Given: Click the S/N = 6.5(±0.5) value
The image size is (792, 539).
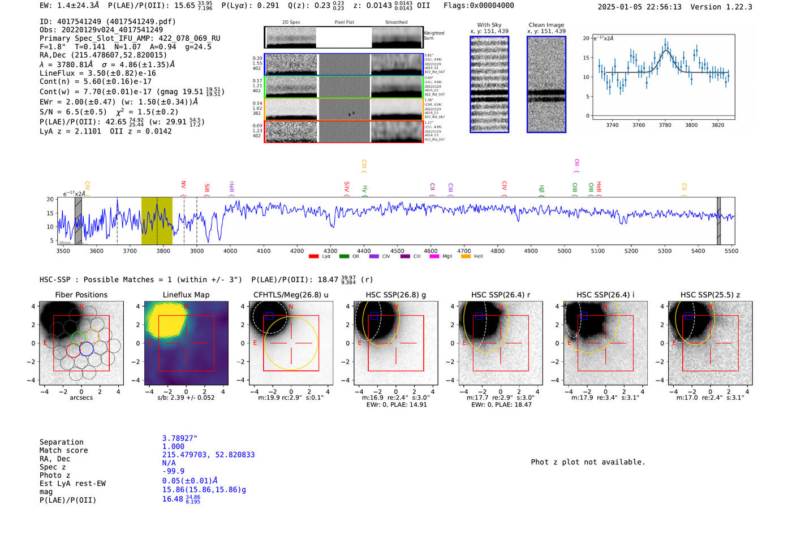Looking at the screenshot, I should [x=73, y=112].
